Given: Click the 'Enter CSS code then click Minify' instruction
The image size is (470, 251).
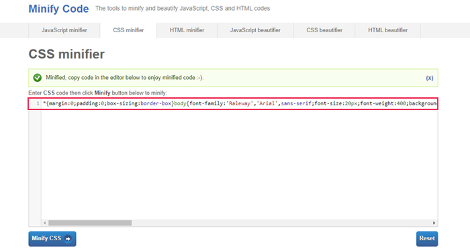Looking at the screenshot, I should click(x=98, y=93).
